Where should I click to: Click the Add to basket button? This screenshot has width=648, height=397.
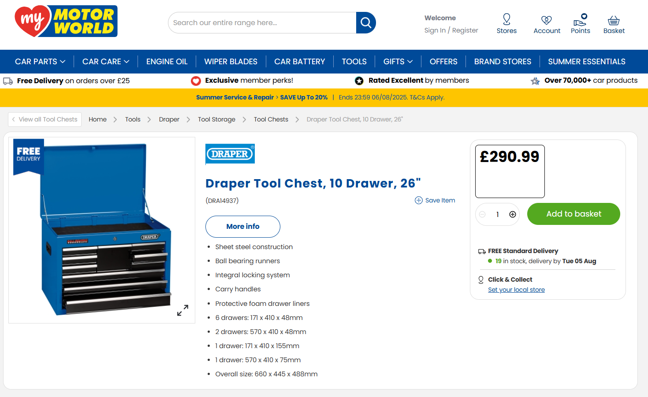point(573,214)
